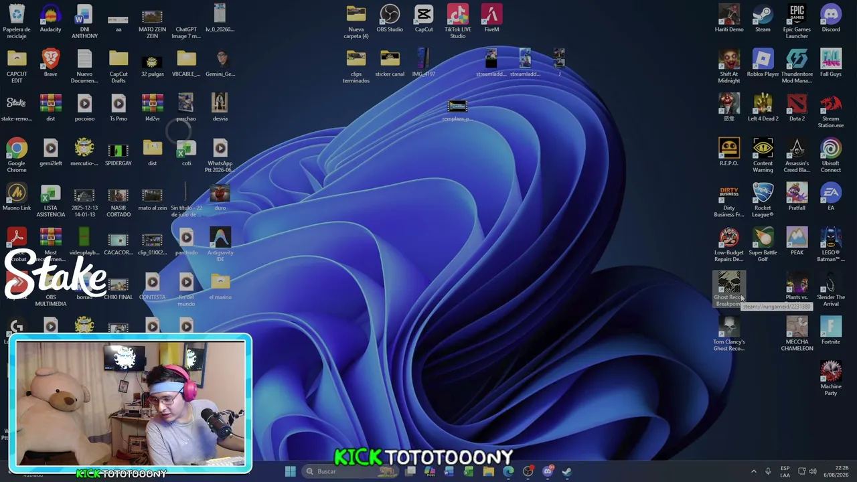Select the LEGO Batman shortcut
Viewport: 857px width, 482px height.
[x=831, y=244]
